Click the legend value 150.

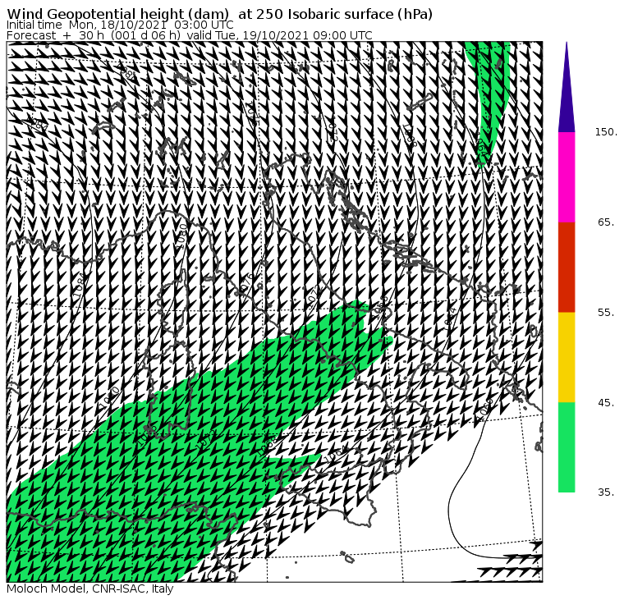click(x=606, y=131)
